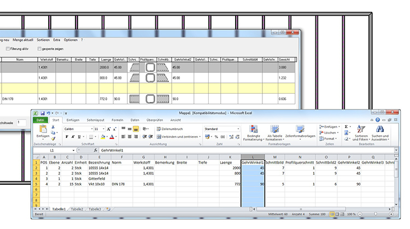Open the Zellen Einfügen dropdown
Screen dimensions: 410x229
coord(330,126)
